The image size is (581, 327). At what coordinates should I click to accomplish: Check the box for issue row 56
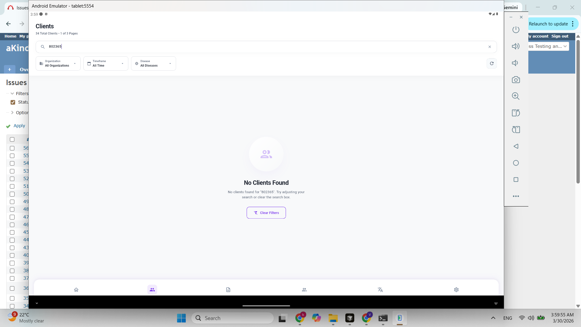(12, 148)
